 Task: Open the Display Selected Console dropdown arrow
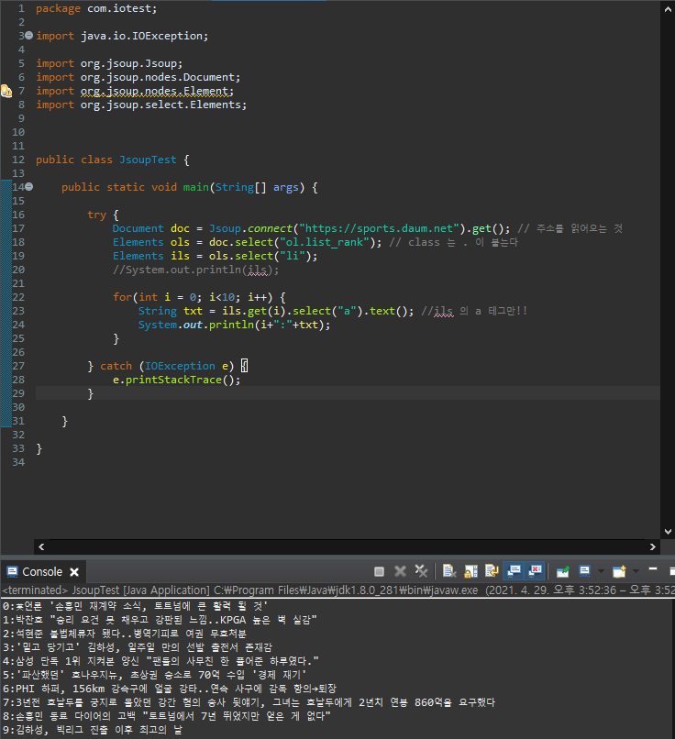pos(601,572)
